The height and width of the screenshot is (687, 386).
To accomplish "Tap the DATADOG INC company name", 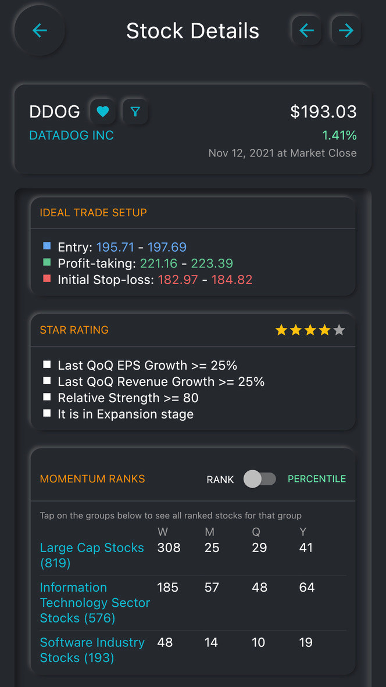I will coord(72,135).
